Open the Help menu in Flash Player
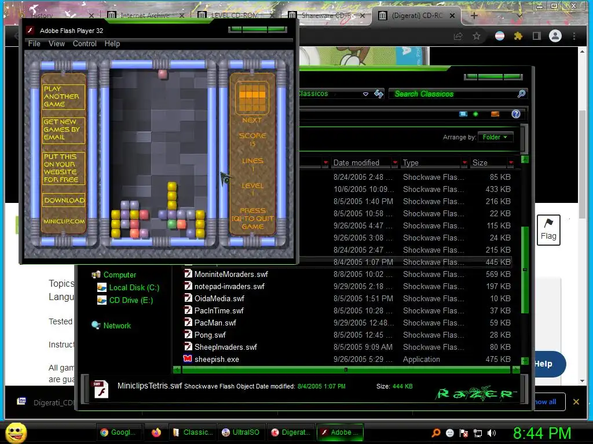 click(112, 44)
